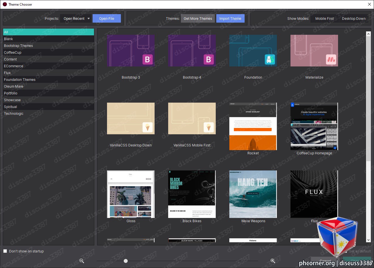Click the thumbnail size slider handle

coord(126,261)
